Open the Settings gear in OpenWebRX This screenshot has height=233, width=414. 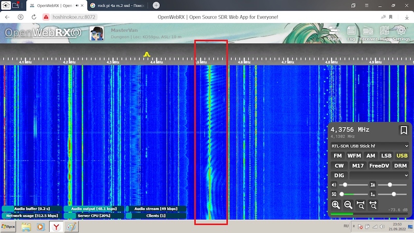[401, 33]
